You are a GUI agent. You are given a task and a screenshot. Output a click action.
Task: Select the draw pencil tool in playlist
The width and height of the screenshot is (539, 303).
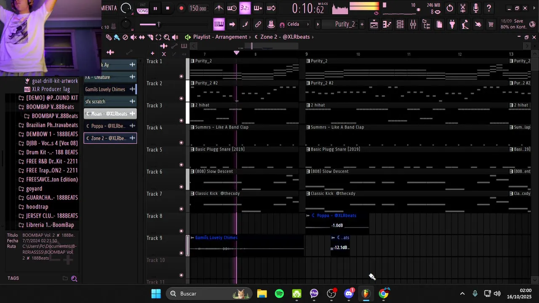coord(109,37)
